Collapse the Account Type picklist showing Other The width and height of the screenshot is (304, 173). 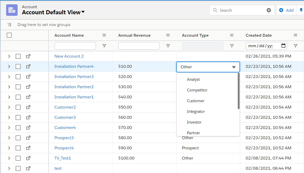click(234, 67)
